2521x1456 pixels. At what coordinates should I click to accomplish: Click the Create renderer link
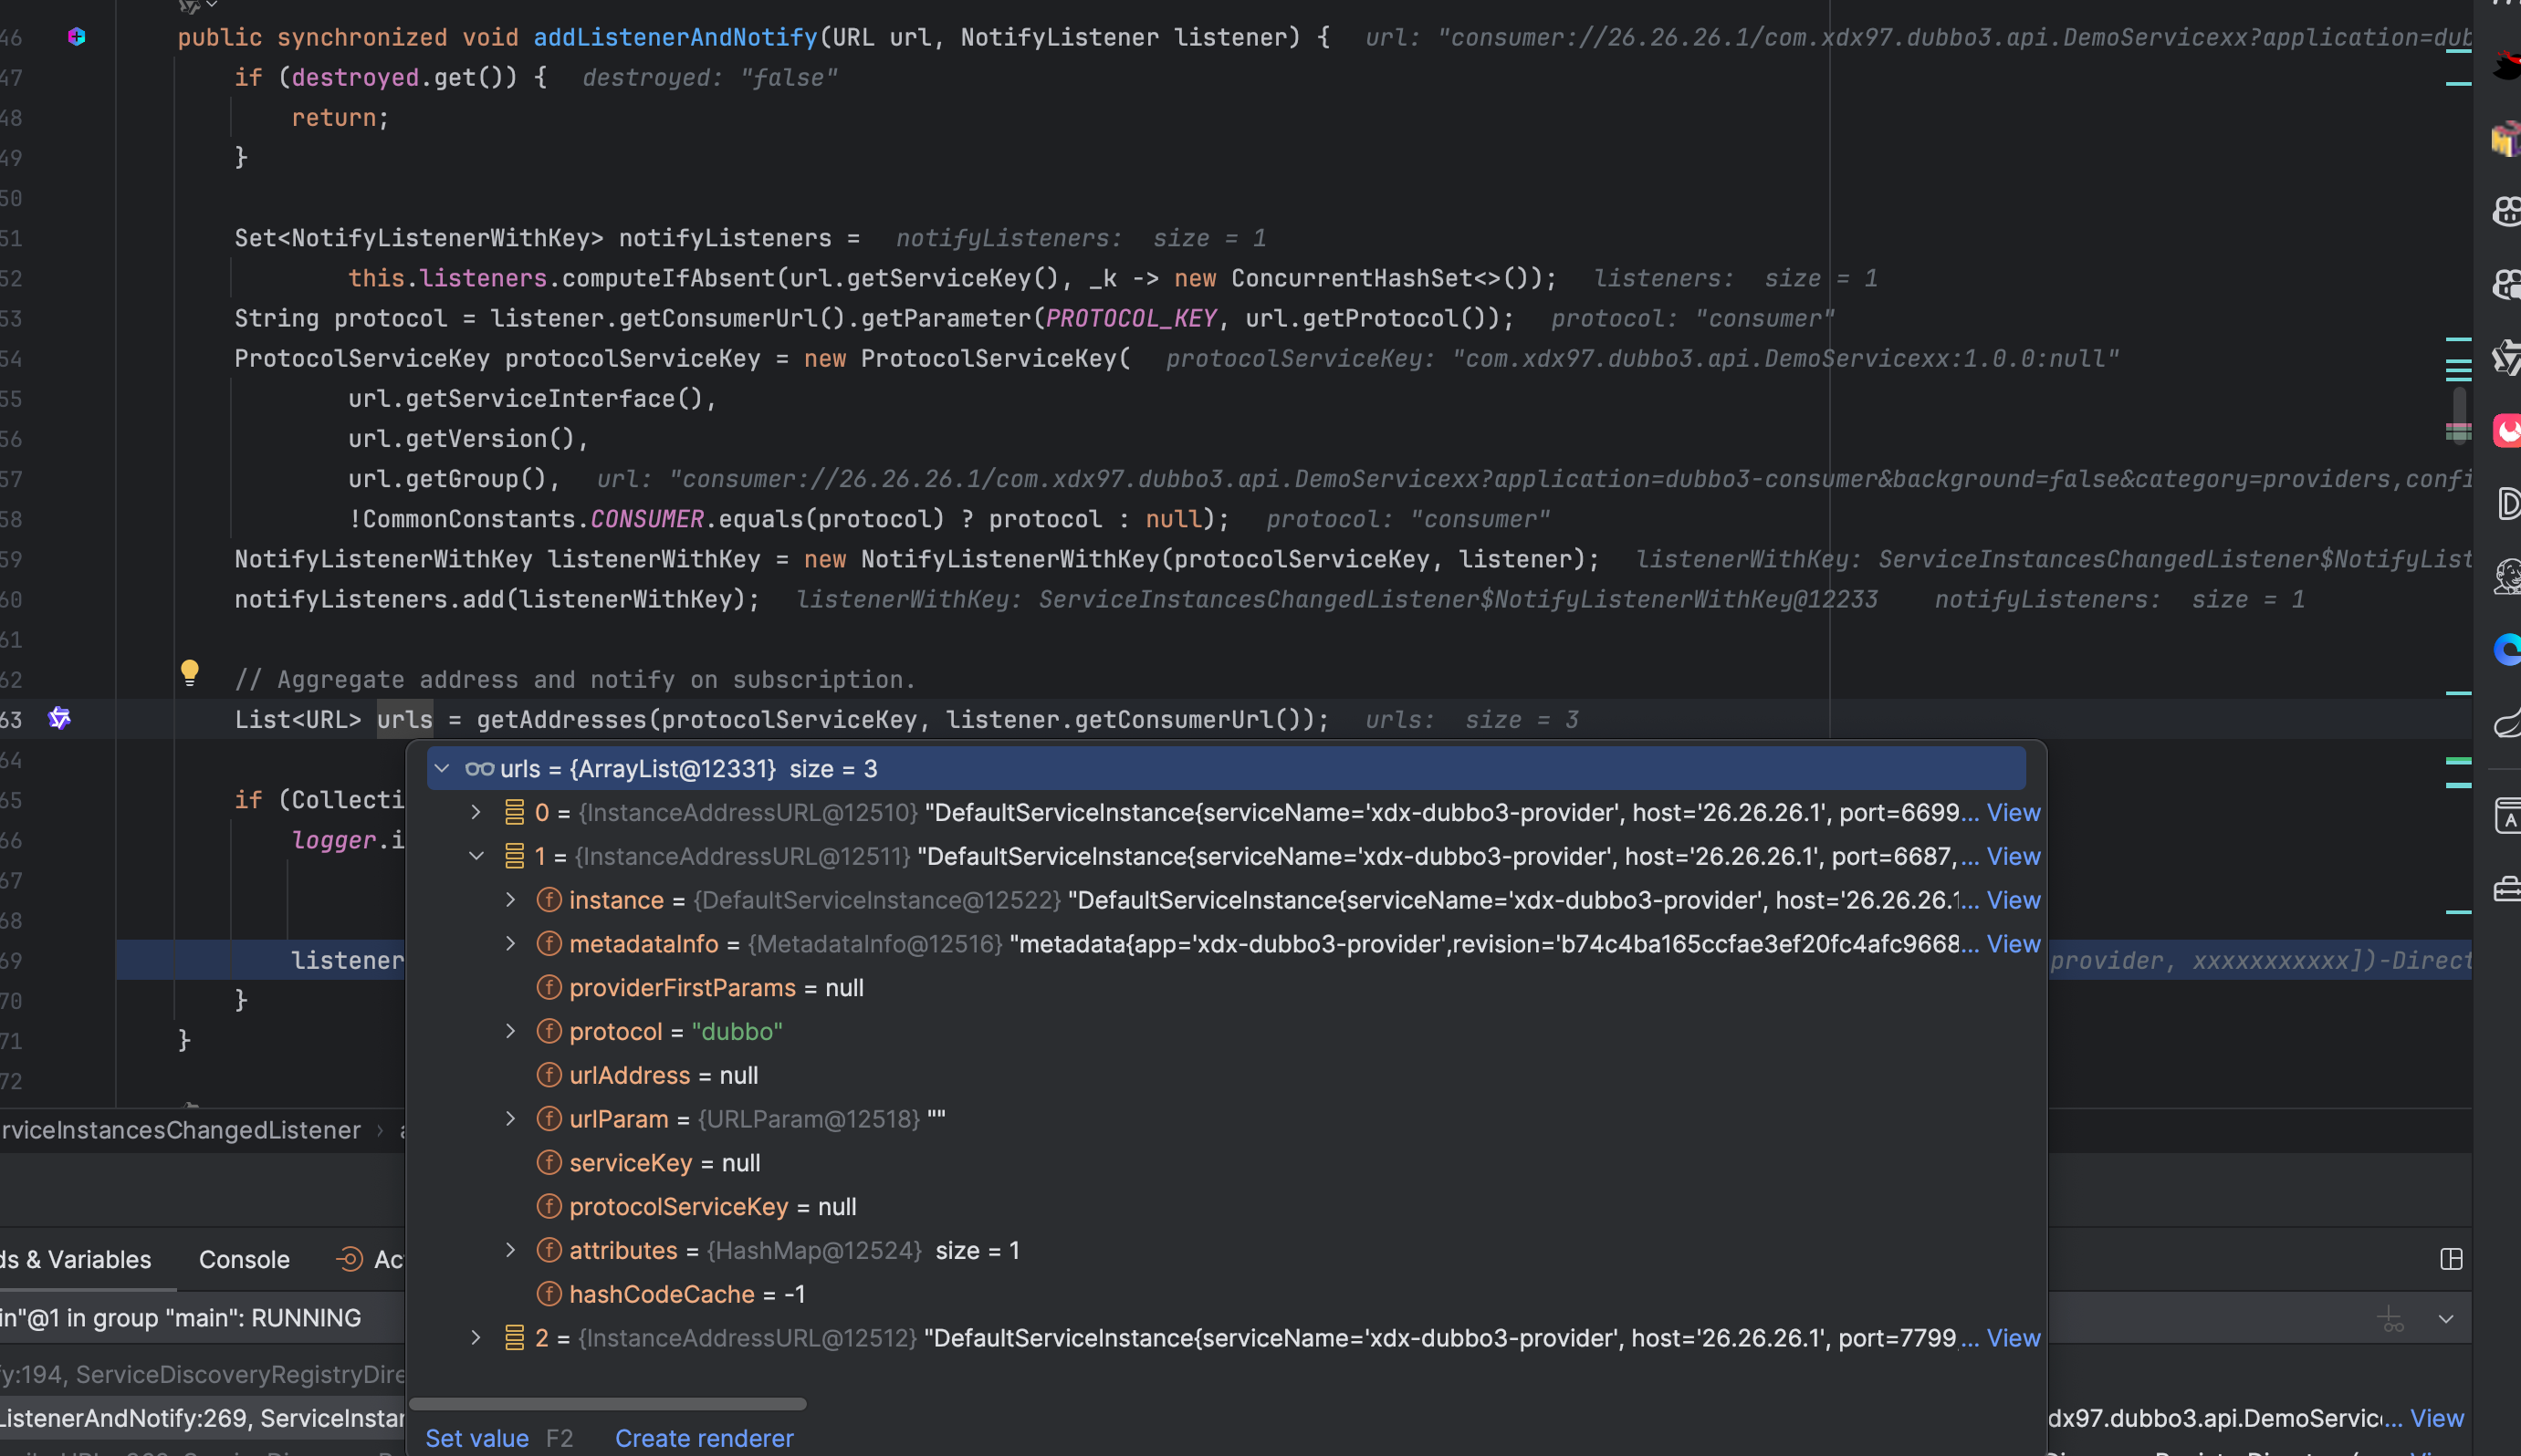[x=704, y=1438]
